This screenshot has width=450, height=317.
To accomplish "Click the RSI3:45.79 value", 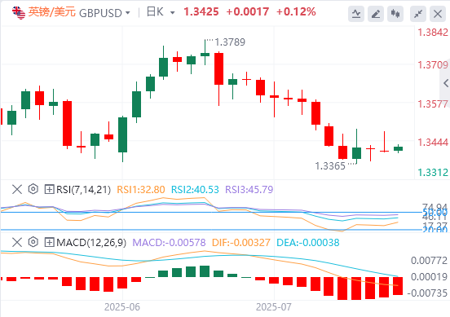I will coord(249,190).
